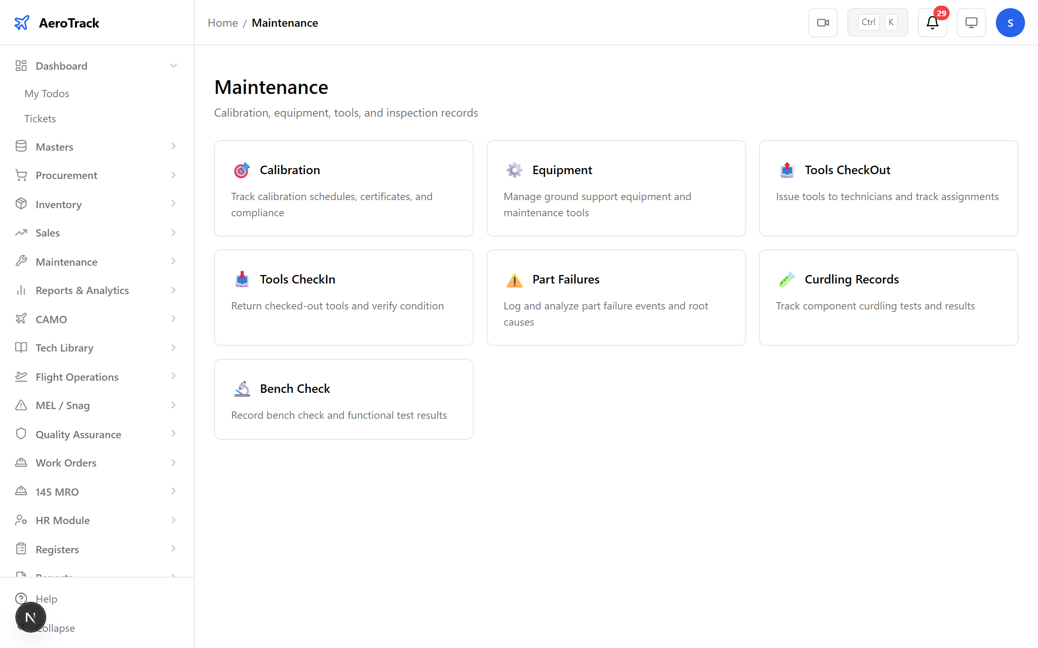Open the Bench Check card

(343, 399)
